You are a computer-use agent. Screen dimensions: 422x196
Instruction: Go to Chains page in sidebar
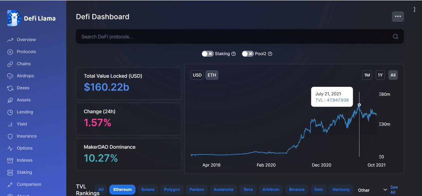(x=24, y=64)
